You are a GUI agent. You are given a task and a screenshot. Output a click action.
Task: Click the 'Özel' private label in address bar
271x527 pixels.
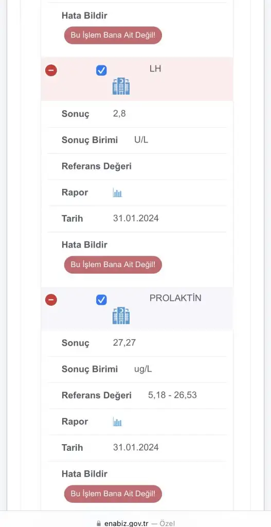[167, 523]
